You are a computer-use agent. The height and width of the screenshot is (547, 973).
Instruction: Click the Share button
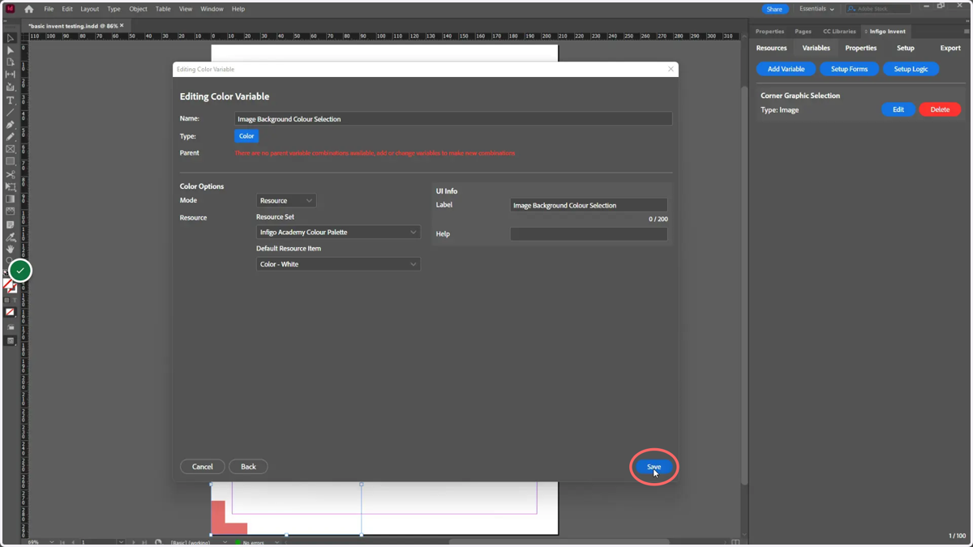click(774, 9)
